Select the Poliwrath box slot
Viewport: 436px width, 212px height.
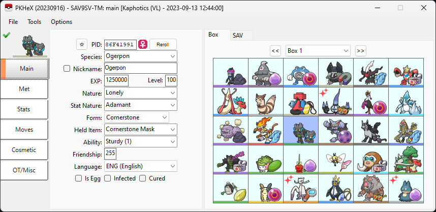point(301,73)
